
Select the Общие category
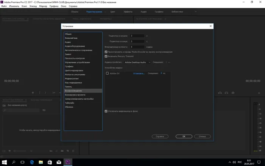coord(83,34)
